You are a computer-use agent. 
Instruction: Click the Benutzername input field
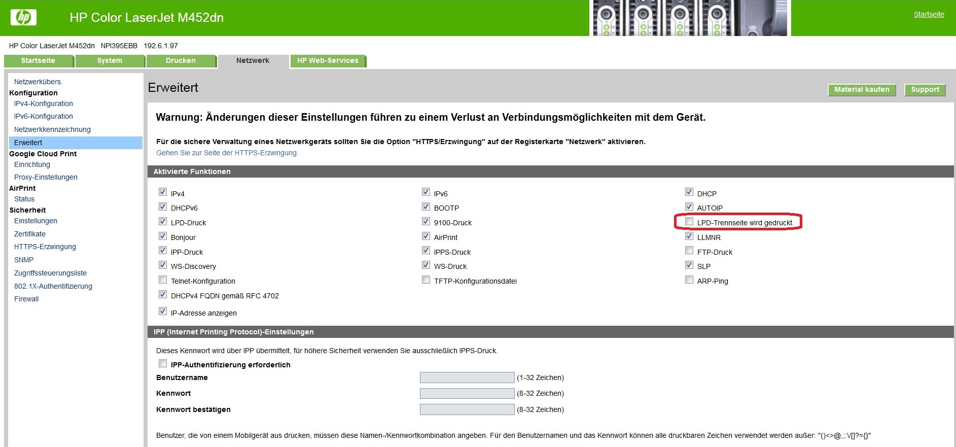467,377
